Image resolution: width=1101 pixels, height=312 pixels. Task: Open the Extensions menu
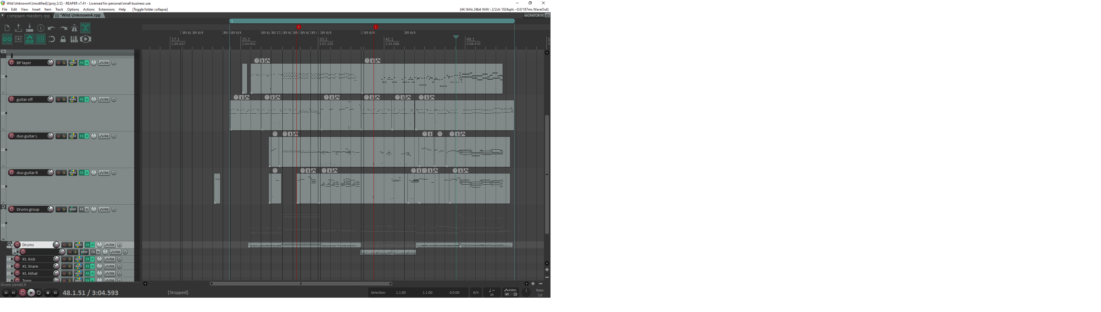coord(106,9)
